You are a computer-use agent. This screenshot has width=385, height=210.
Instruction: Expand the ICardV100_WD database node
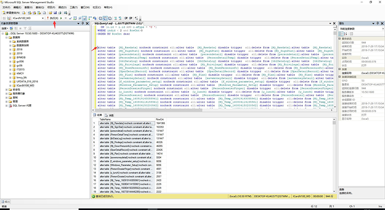point(10,86)
